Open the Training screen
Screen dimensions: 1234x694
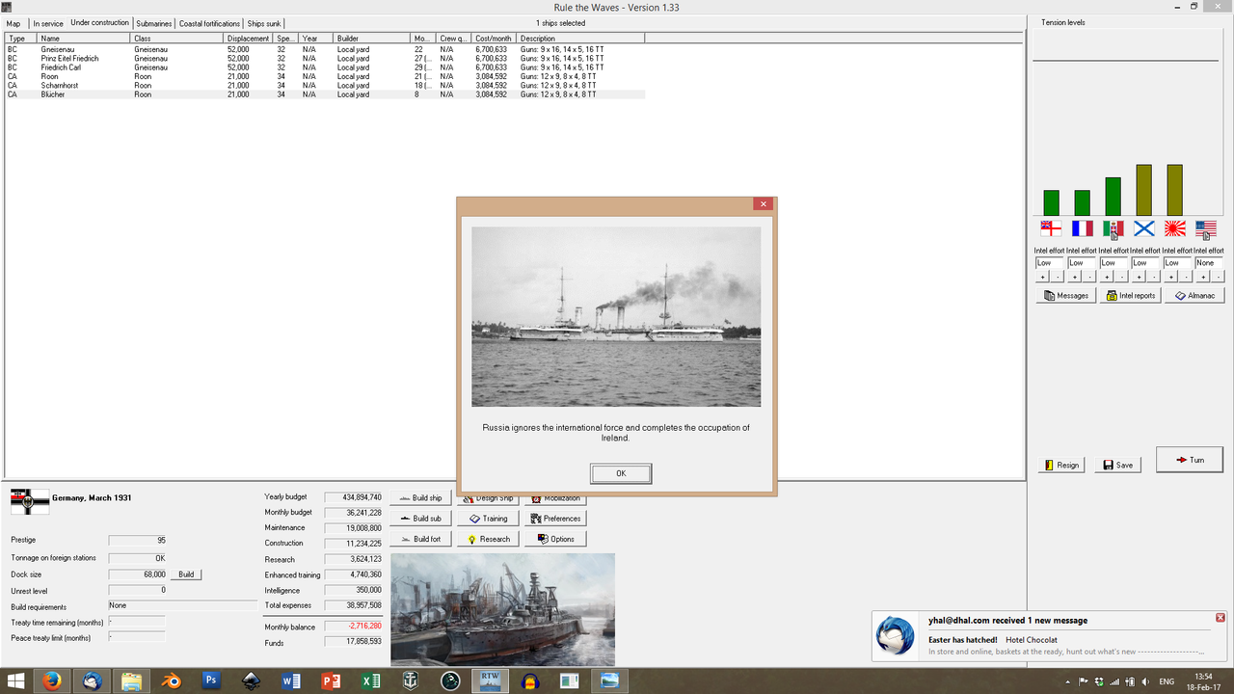click(x=488, y=519)
